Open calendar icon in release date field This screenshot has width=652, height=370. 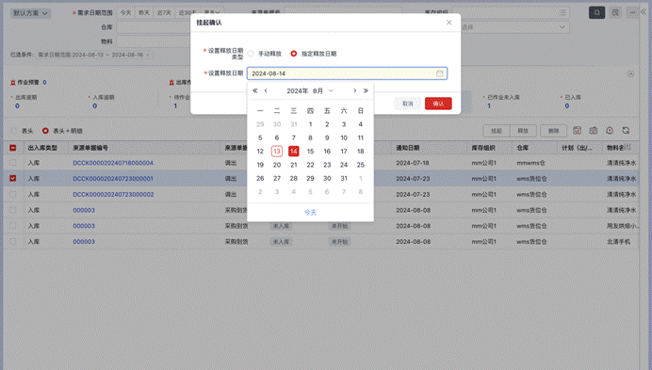[439, 73]
